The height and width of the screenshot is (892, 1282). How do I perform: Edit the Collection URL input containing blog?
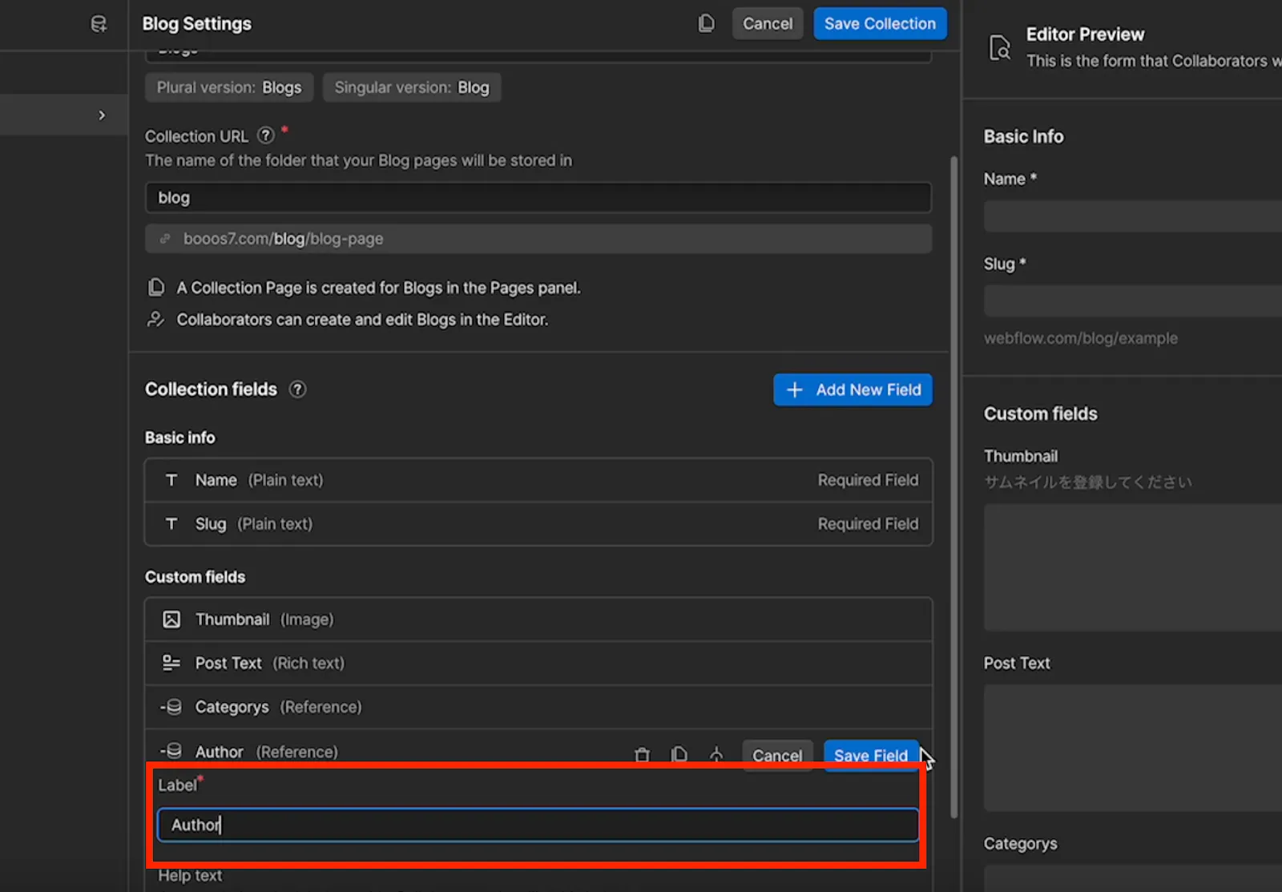[x=538, y=197]
